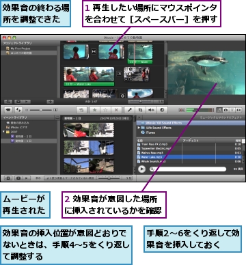Toggle audio skimming button beside level meter
Image resolution: width=246 pixels, height=265 pixels.
[182, 110]
